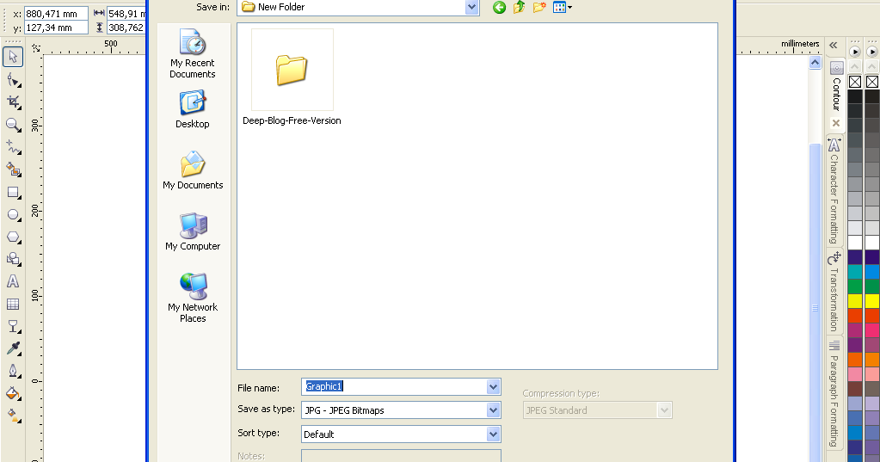Select the Pick tool in the toolbox
The height and width of the screenshot is (462, 880).
point(13,58)
